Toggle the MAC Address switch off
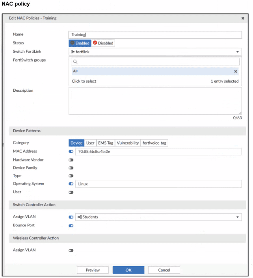 [x=71, y=152]
